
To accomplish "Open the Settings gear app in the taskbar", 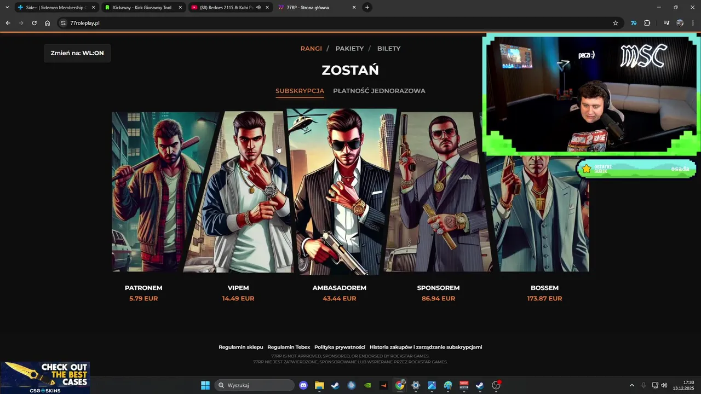I will coord(416,385).
